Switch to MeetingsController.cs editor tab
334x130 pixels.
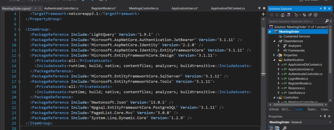[144, 8]
